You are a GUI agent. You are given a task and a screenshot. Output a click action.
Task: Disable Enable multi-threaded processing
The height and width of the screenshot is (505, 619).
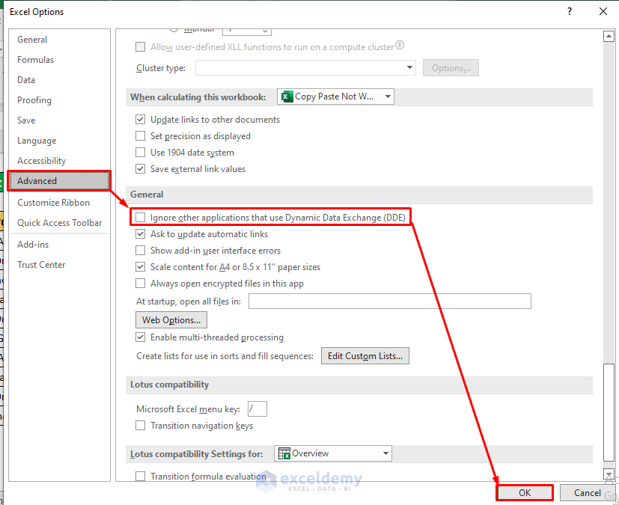coord(140,337)
